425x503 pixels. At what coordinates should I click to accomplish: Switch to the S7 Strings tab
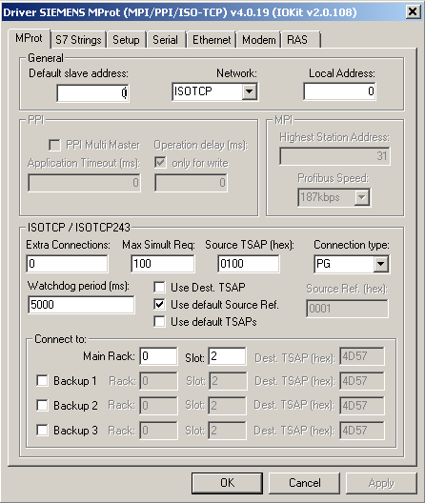pyautogui.click(x=78, y=40)
